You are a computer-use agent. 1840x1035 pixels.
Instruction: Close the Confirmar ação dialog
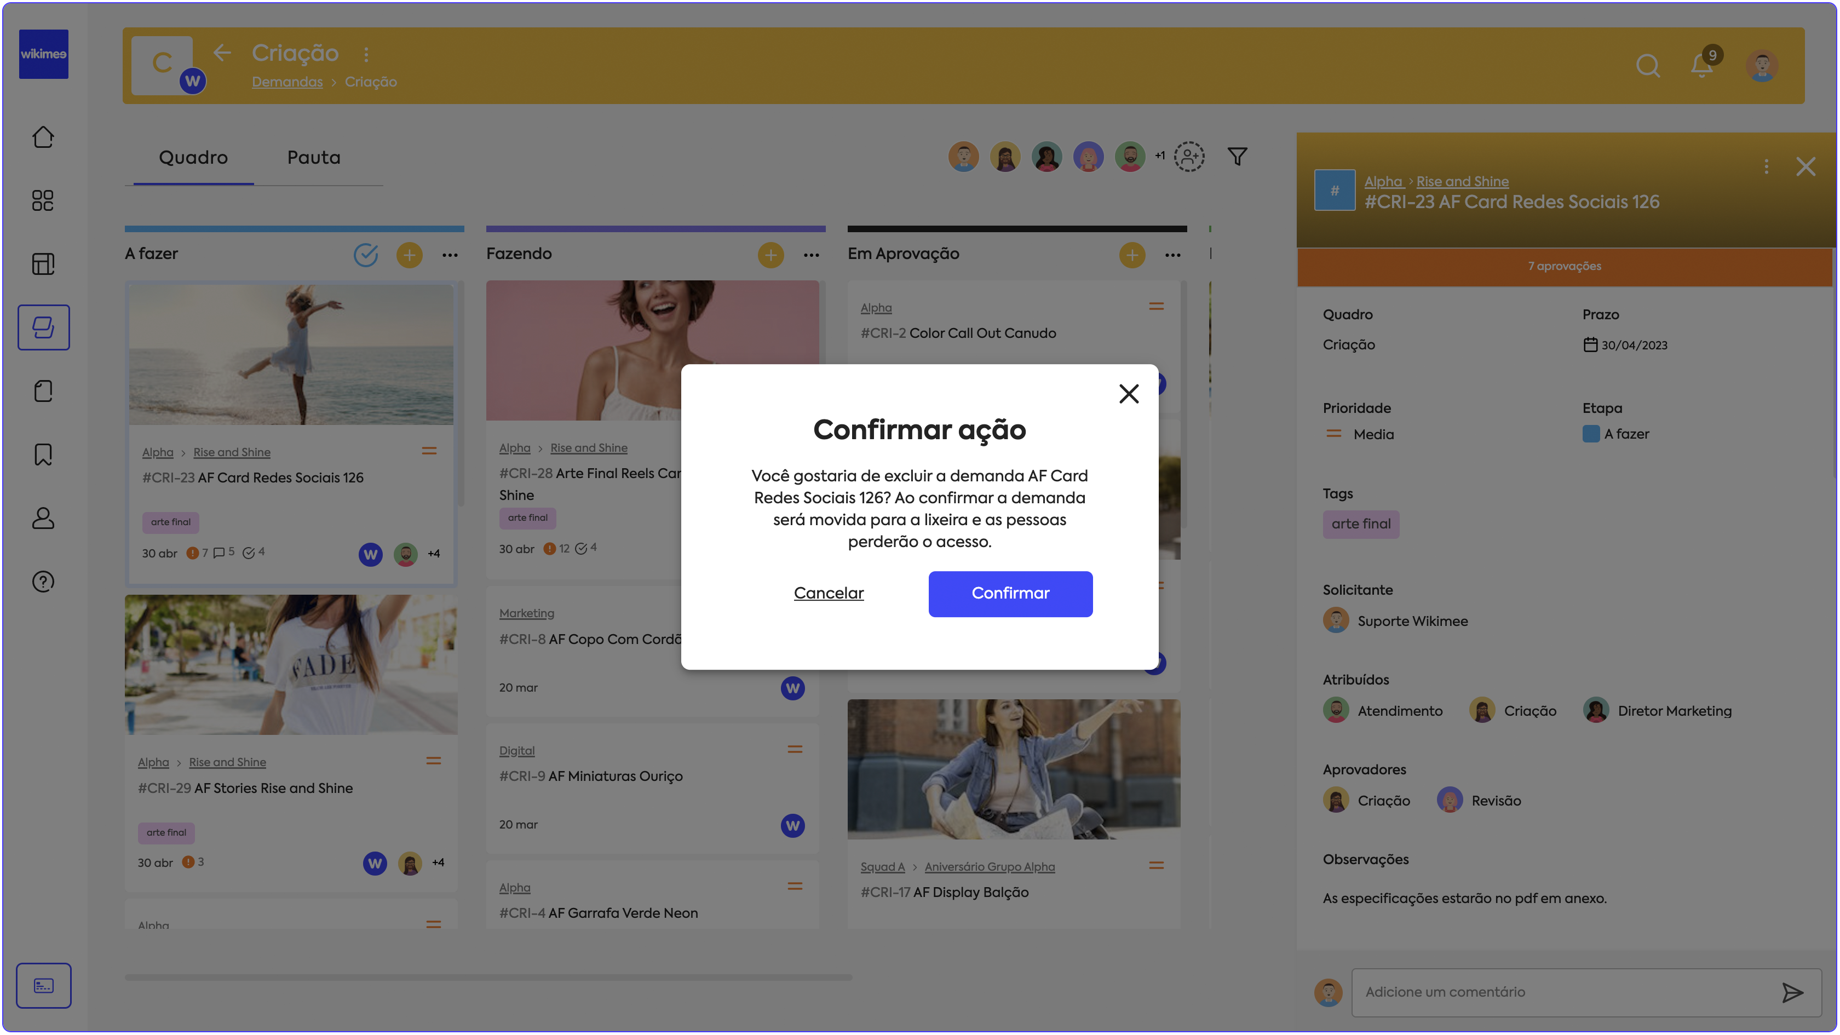1129,394
